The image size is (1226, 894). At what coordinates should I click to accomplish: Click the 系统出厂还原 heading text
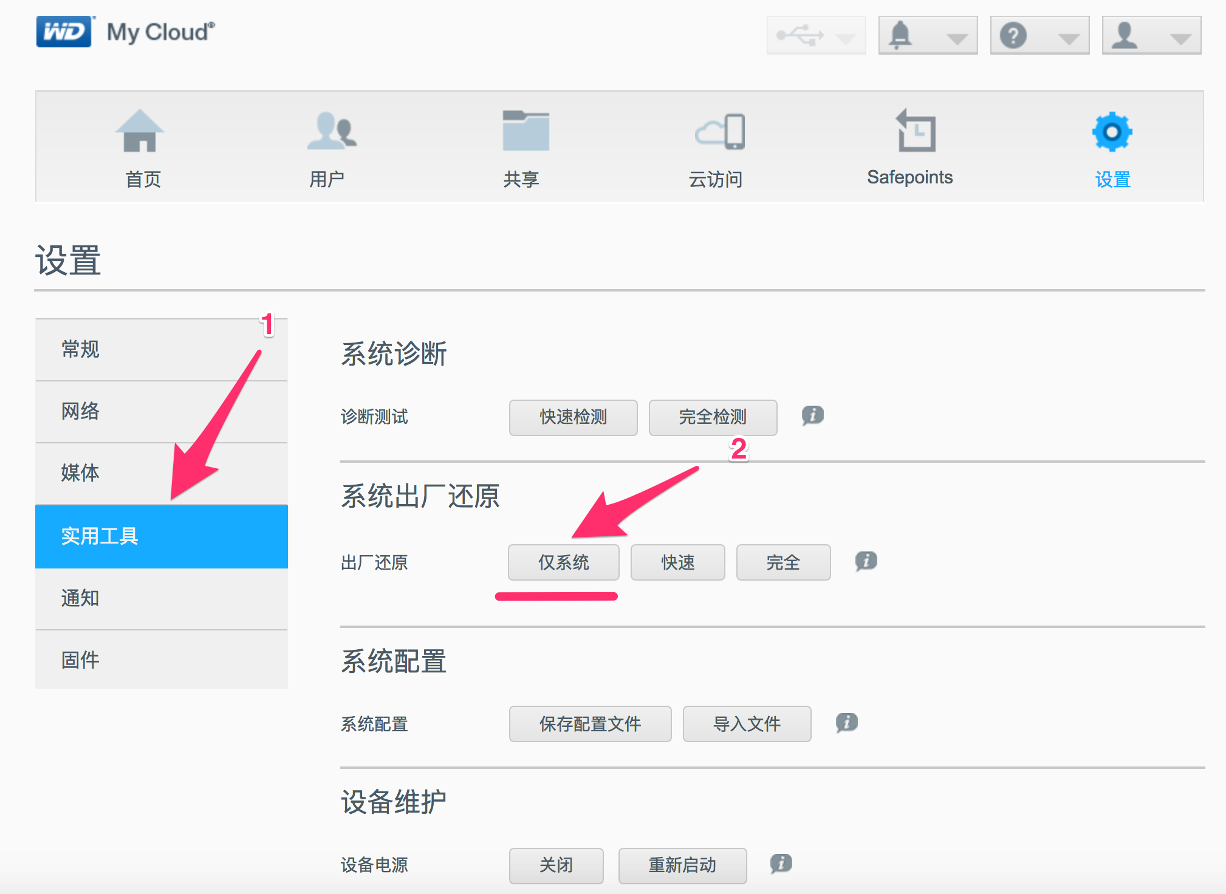(420, 496)
